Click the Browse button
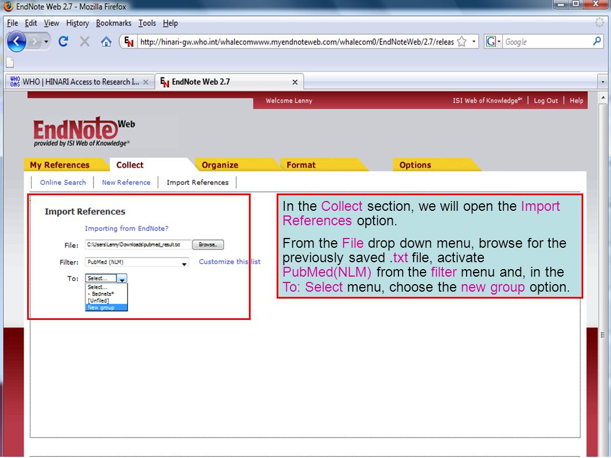This screenshot has width=611, height=458. click(208, 245)
